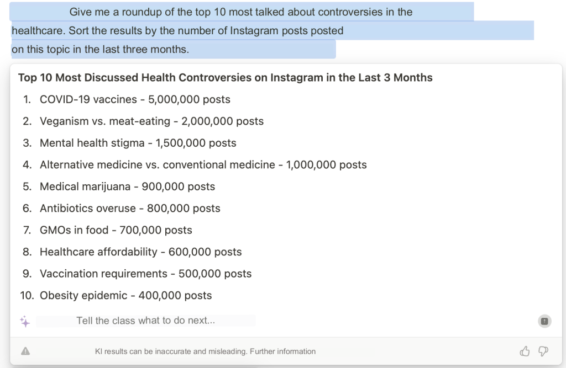Click the results heading about Instagram controversies
566x368 pixels.
tap(225, 78)
